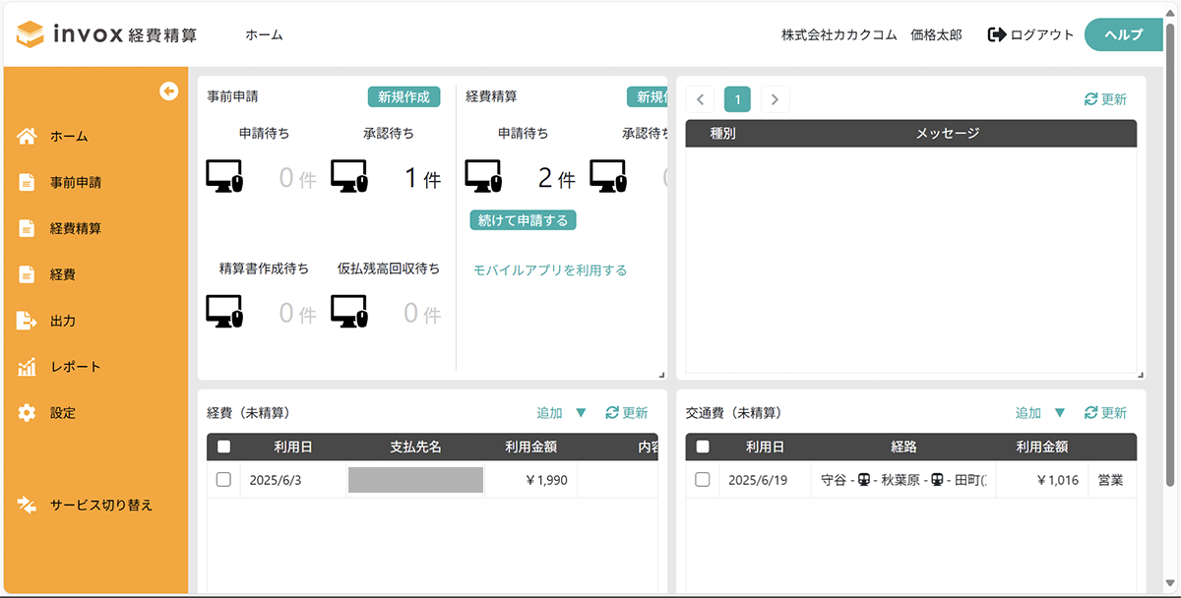Image resolution: width=1181 pixels, height=598 pixels.
Task: Click the 新規作成 button for 事前申請
Action: pyautogui.click(x=404, y=96)
